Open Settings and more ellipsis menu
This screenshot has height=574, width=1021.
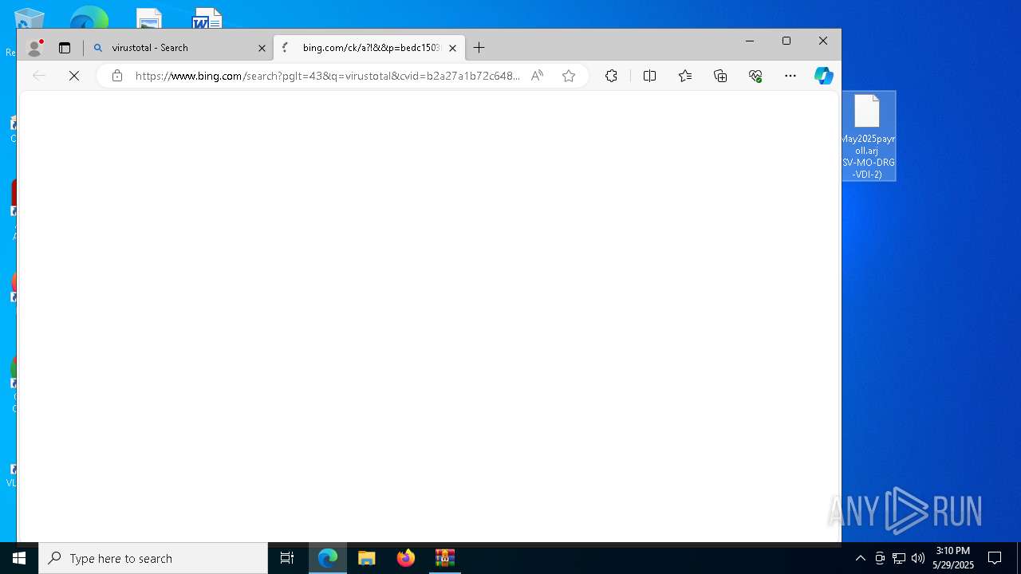click(790, 76)
